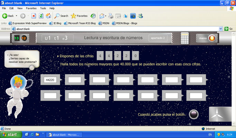The image size is (236, 138).
Task: Click the menú button with orange light
Action: [x=207, y=38]
